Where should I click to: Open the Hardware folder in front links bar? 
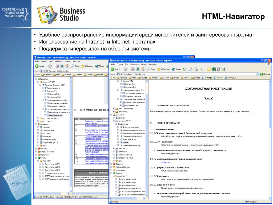122,78
